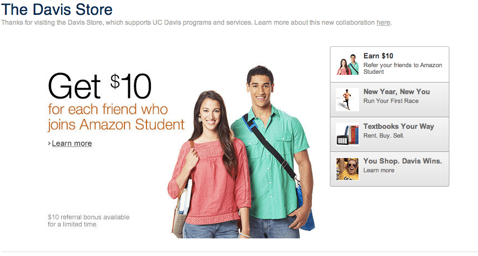Click the cheering fan thumbnail
The image size is (478, 256).
(x=347, y=169)
